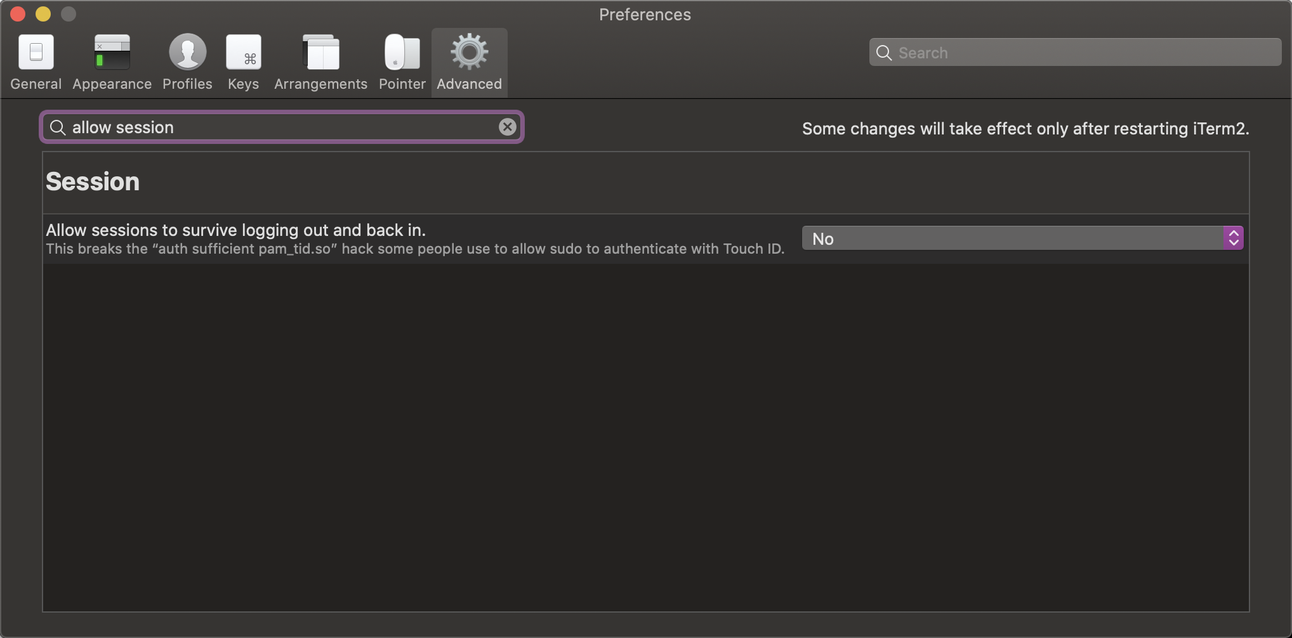Click the Preferences window title

(x=645, y=15)
